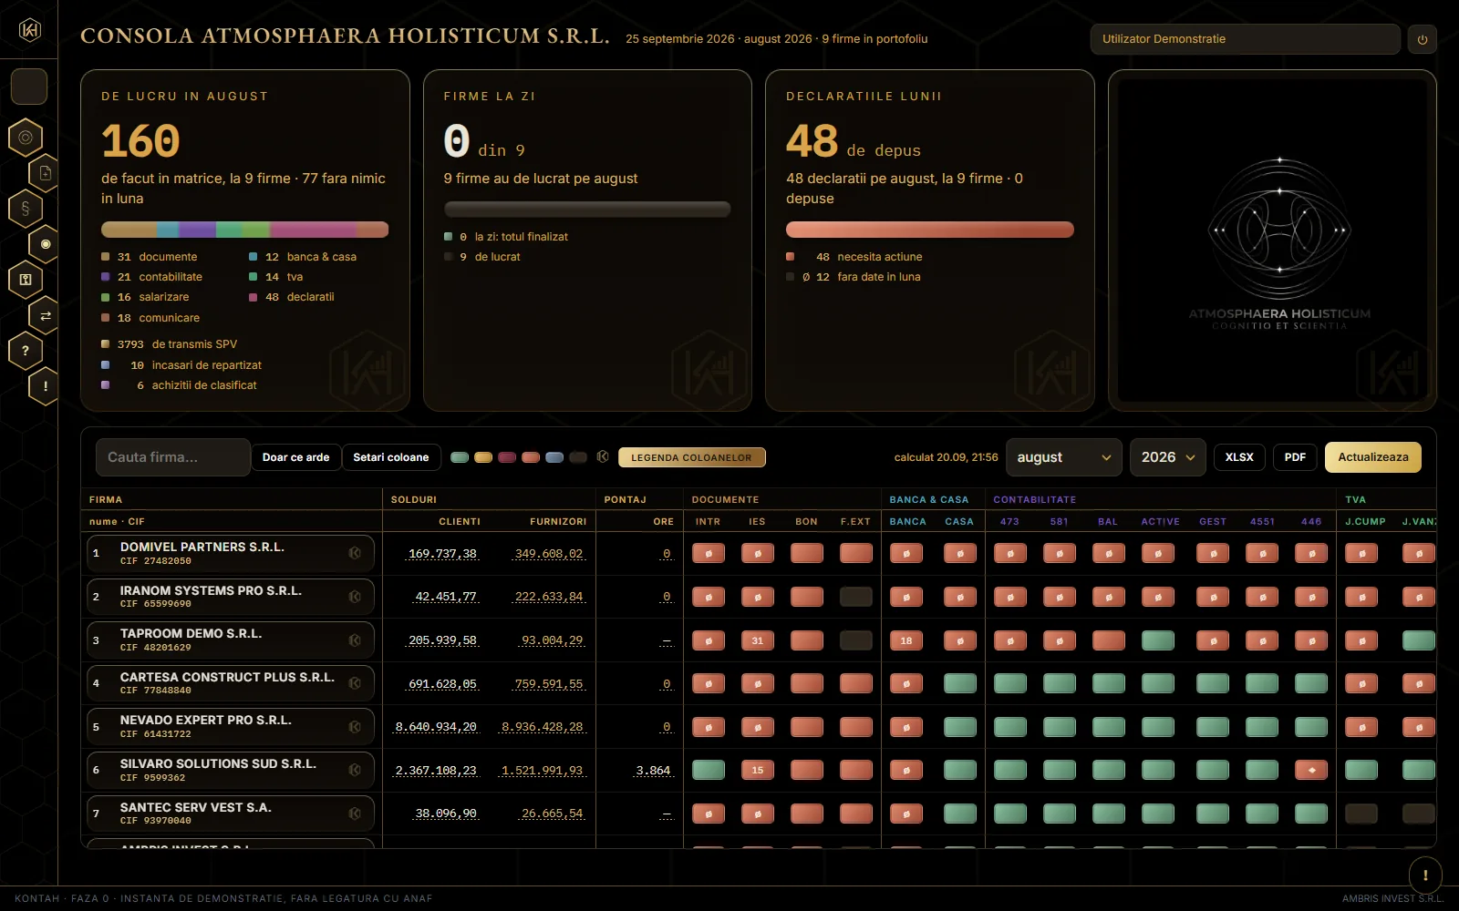Open the 'Utilizator Demonstratie' user selector
The height and width of the screenshot is (911, 1459).
1245,39
